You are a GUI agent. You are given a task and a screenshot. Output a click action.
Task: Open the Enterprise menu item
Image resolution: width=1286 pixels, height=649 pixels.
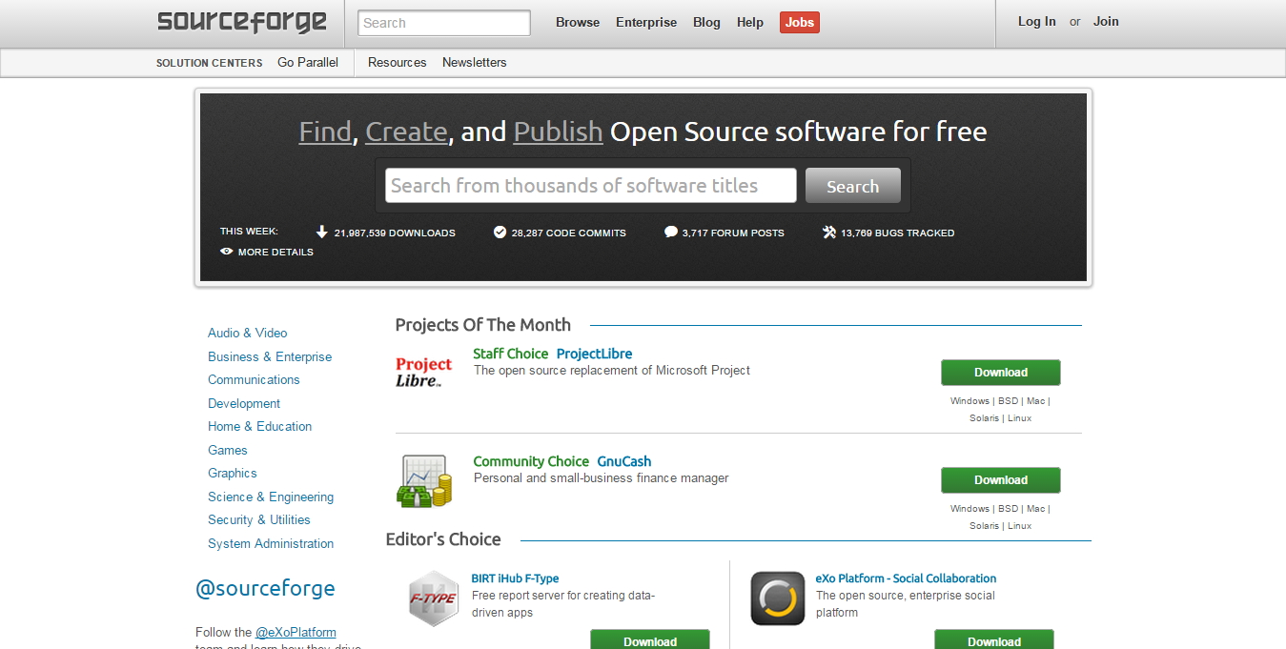646,23
